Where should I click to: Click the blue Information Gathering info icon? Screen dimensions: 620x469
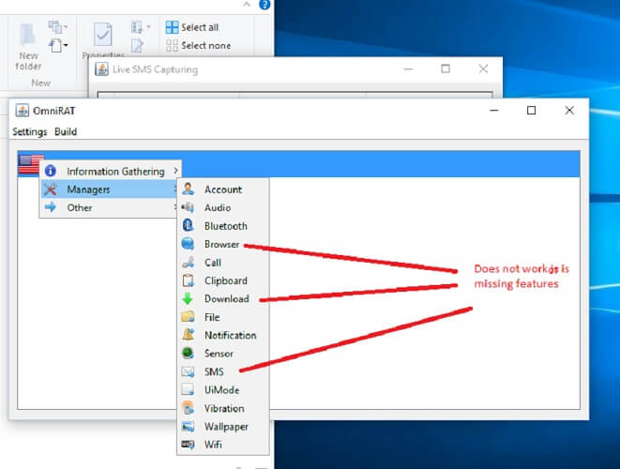point(51,171)
